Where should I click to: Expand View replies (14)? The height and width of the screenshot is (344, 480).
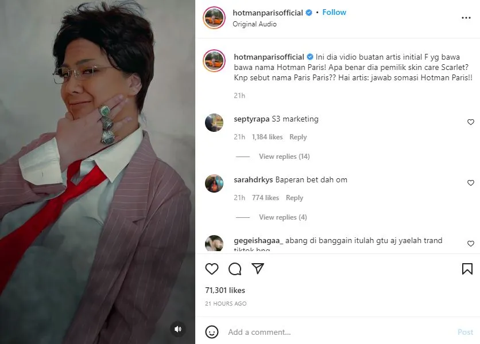click(x=284, y=157)
